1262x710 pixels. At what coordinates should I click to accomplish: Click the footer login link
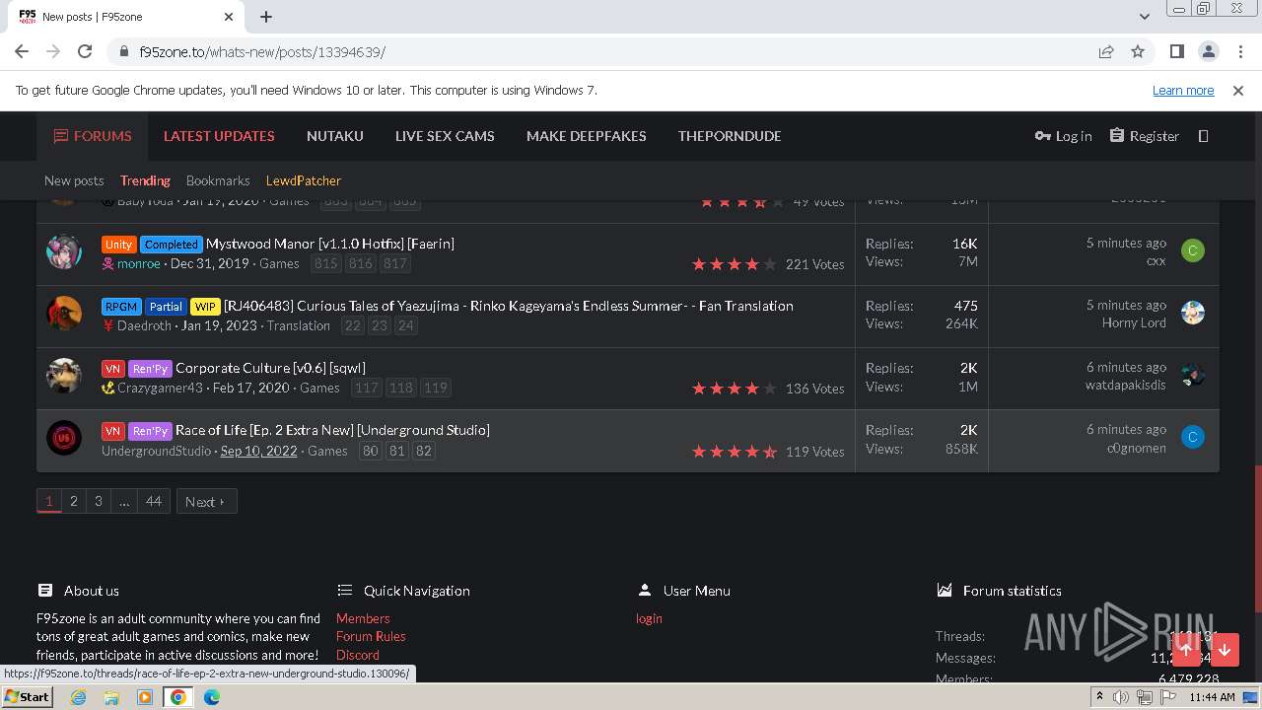(x=649, y=618)
